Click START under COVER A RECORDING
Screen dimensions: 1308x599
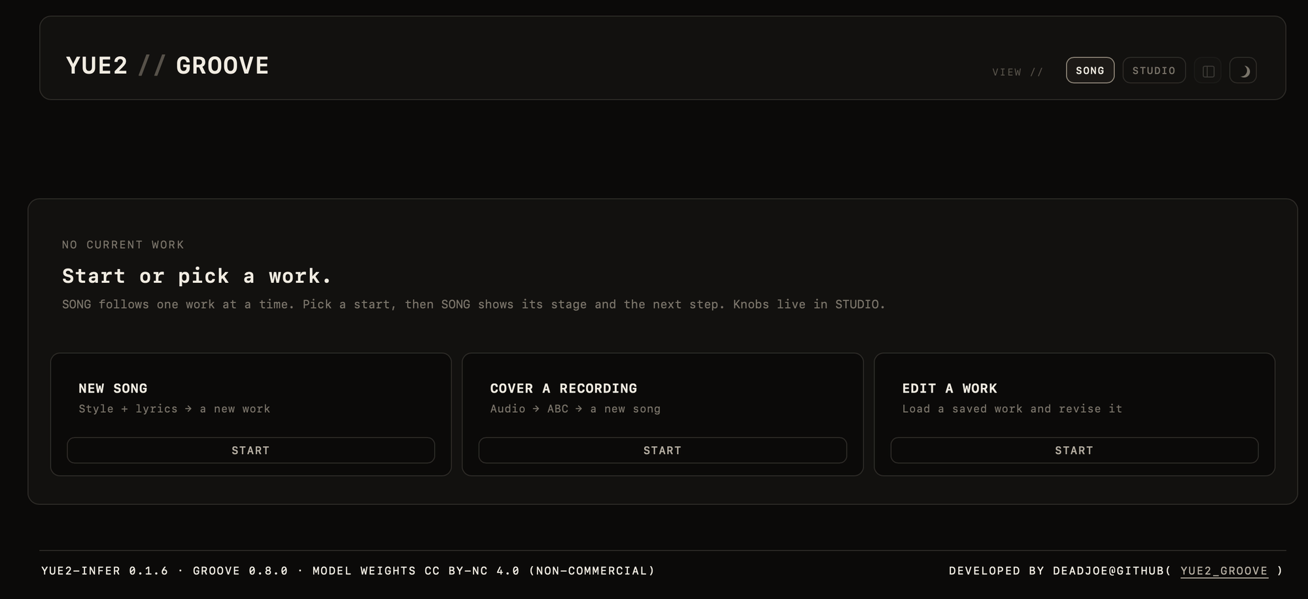663,450
